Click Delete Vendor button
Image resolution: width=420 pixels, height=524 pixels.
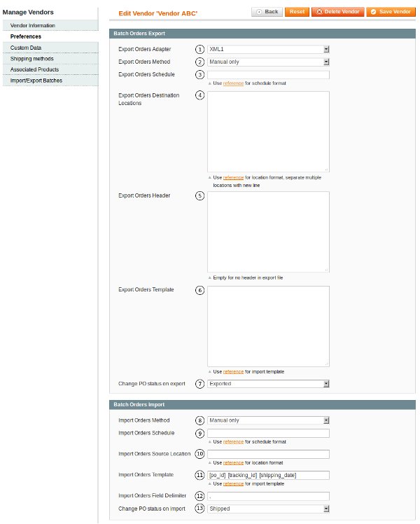coord(337,12)
